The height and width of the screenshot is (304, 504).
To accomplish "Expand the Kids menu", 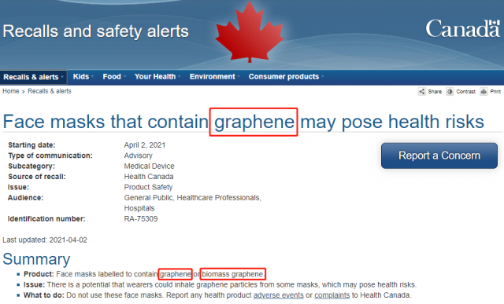I will [x=83, y=77].
